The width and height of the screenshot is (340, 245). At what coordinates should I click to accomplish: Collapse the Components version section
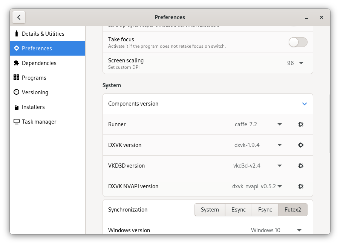pos(304,104)
